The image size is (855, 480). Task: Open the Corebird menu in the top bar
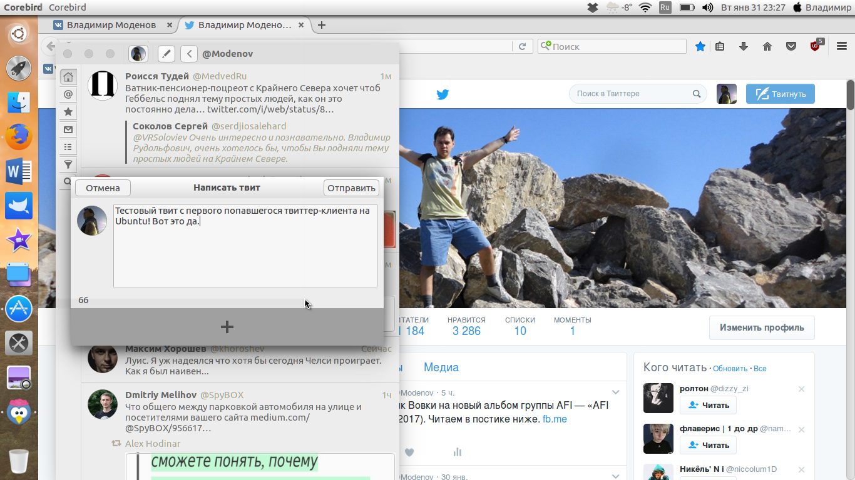67,7
